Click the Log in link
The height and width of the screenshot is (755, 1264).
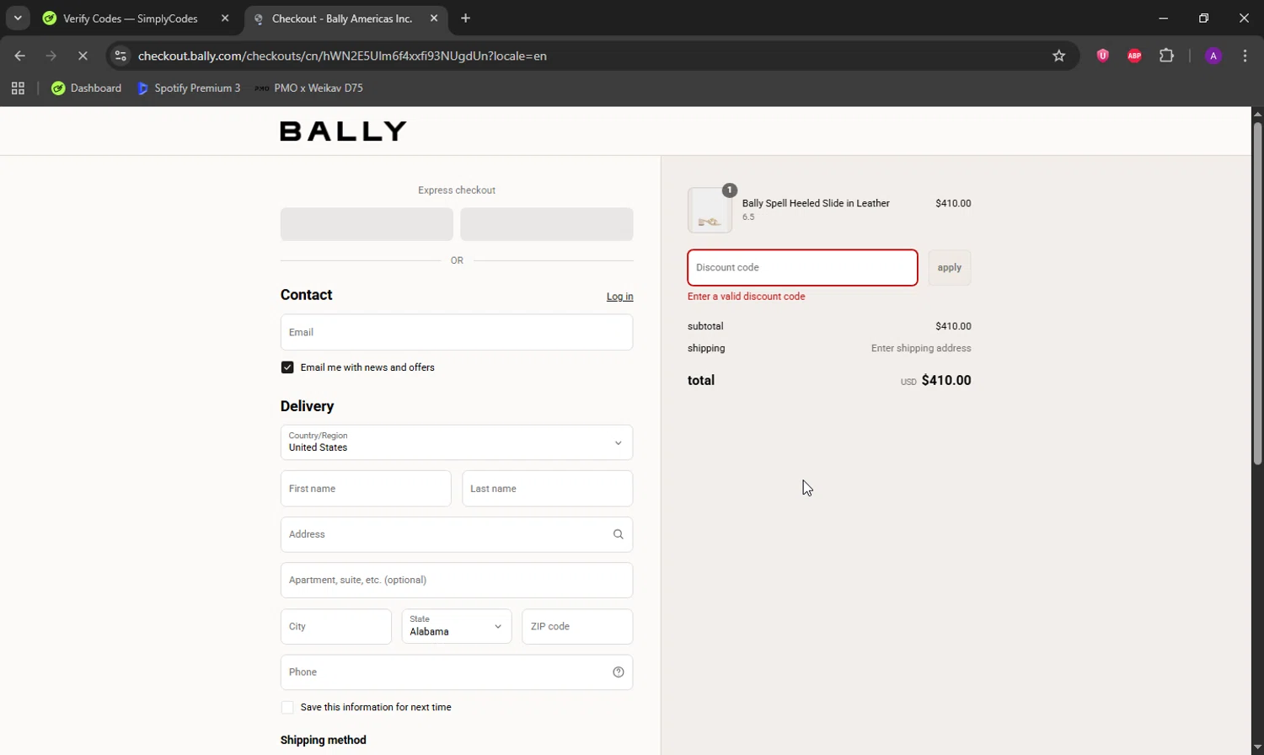(x=619, y=297)
